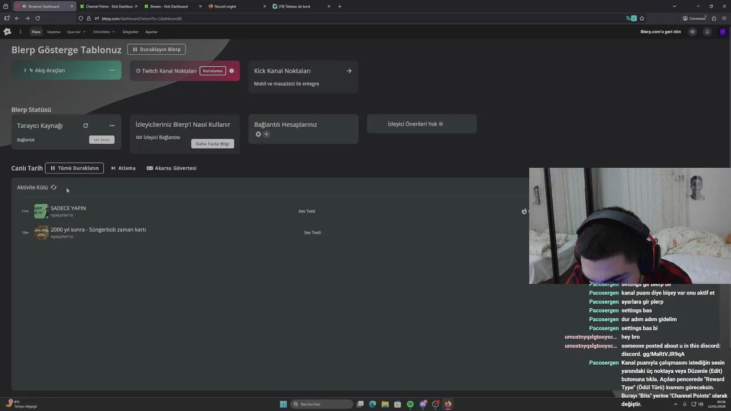Click the Akarsu Güvertesi button
Viewport: 731px width, 411px height.
click(x=171, y=168)
